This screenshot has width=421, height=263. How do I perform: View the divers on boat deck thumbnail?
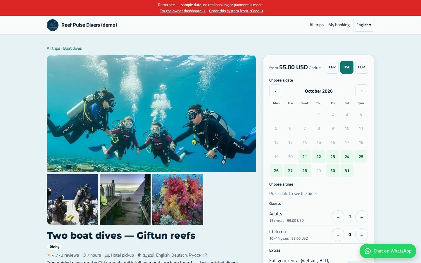(72, 200)
